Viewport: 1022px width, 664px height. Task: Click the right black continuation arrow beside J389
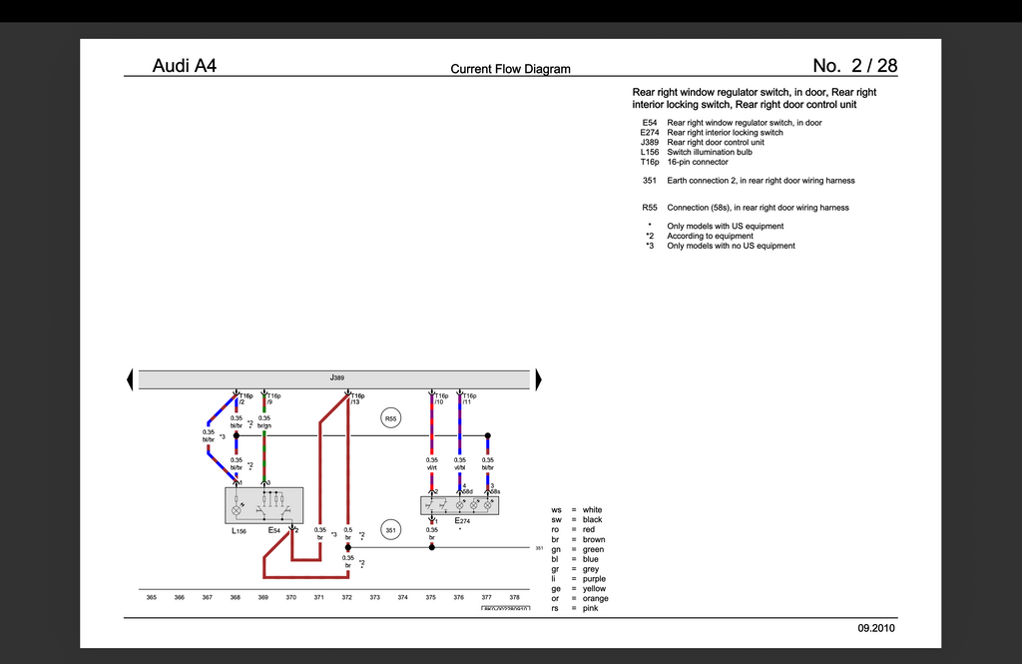pos(538,379)
